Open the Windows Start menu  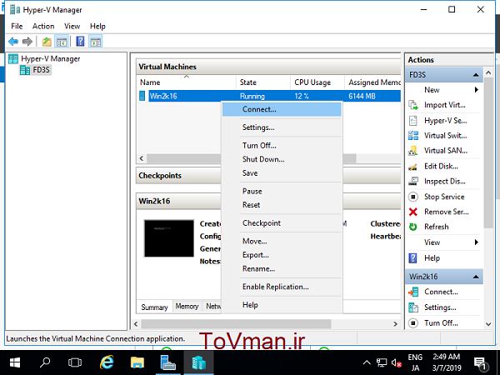tap(15, 362)
